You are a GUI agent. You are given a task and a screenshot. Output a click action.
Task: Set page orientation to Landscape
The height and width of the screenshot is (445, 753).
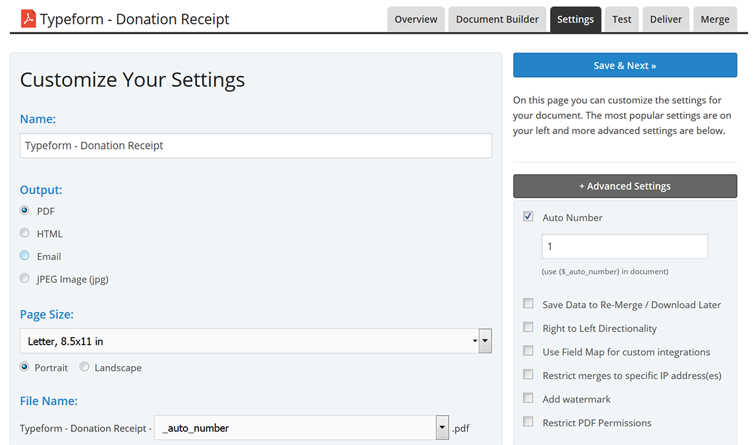(x=84, y=367)
